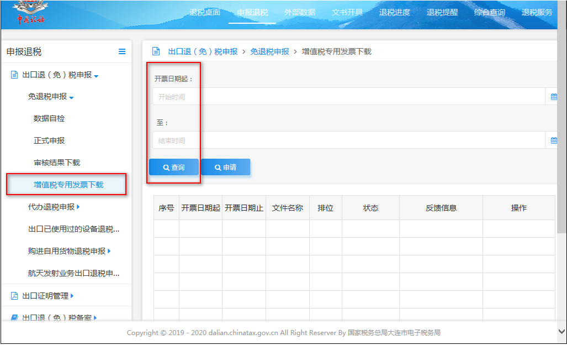Viewport: 567px width, 345px height.
Task: Open the 文书开具 top menu
Action: (347, 12)
